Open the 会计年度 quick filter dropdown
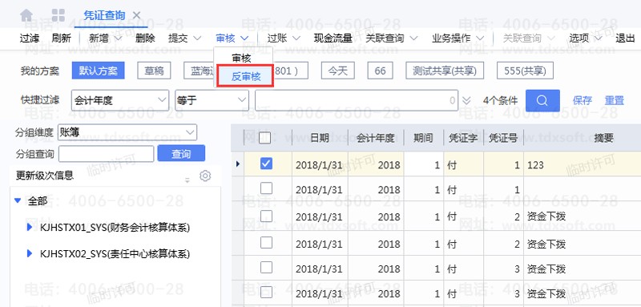Screen dimensions: 641x307 [x=119, y=100]
